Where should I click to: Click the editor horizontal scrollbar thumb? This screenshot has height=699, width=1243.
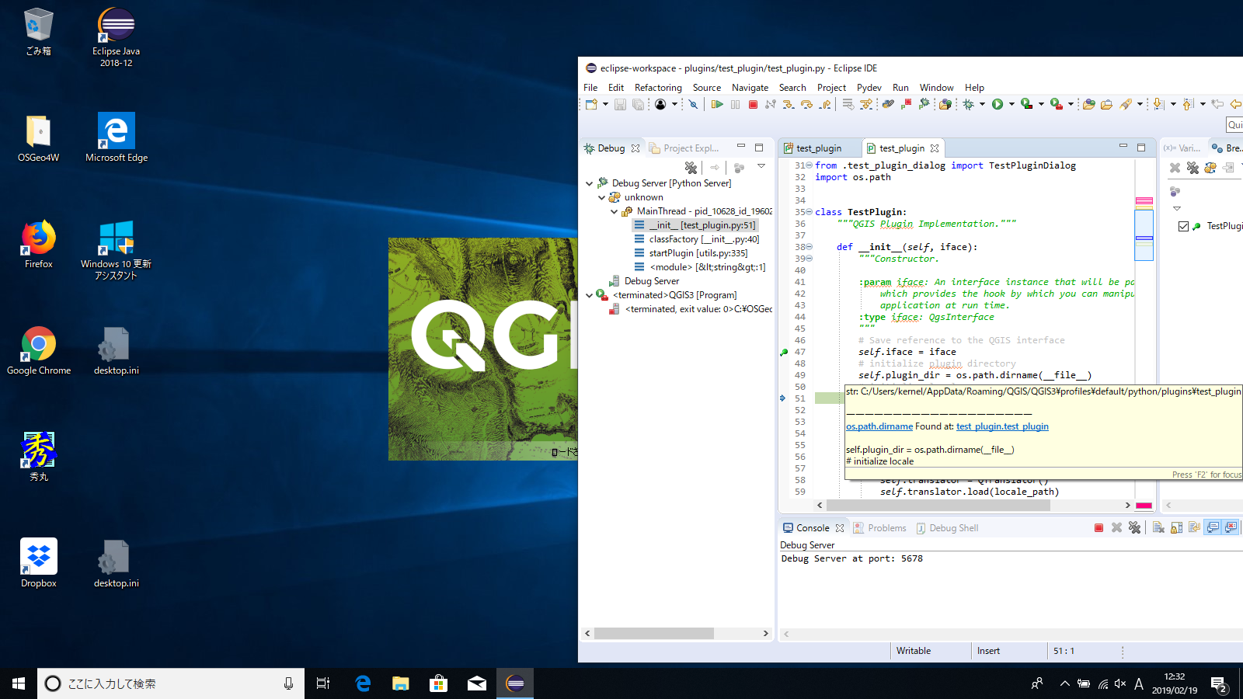(938, 506)
